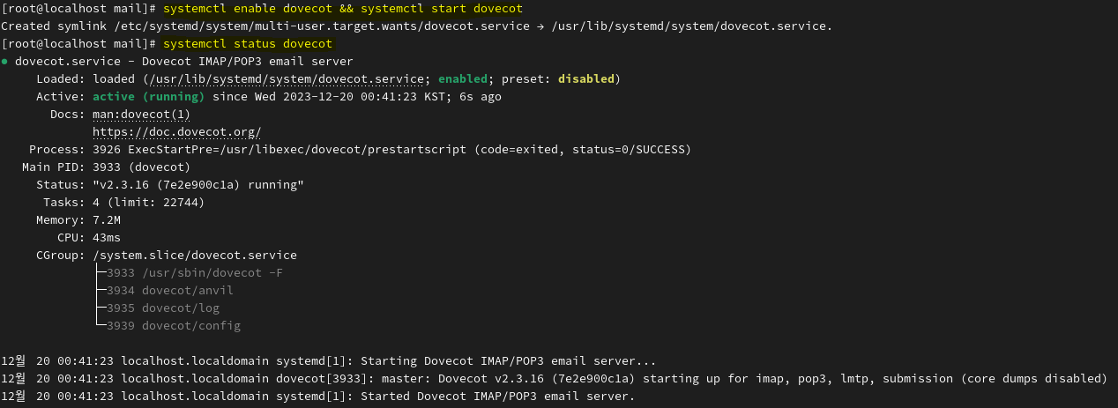Viewport: 1118px width, 408px height.
Task: Click the CPU value 43ms
Action: [x=107, y=238]
